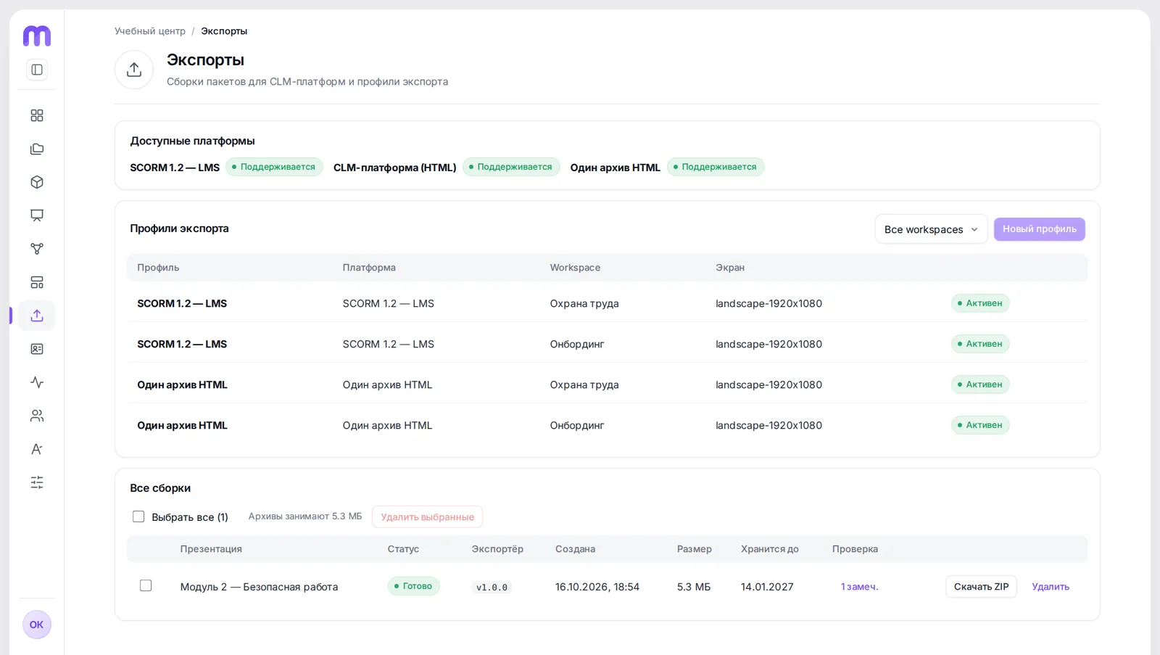Image resolution: width=1160 pixels, height=655 pixels.
Task: Tick the checkbox for Модуль 2 build
Action: [146, 585]
